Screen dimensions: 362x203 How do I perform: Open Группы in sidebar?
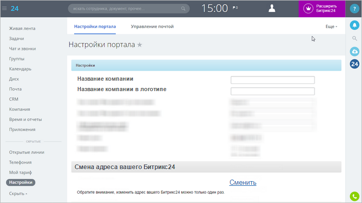(x=17, y=59)
